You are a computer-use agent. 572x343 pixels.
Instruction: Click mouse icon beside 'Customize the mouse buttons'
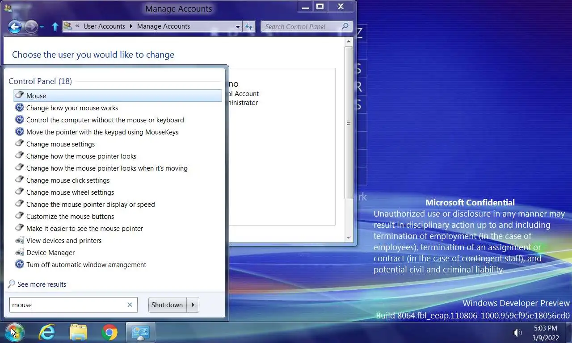click(19, 216)
